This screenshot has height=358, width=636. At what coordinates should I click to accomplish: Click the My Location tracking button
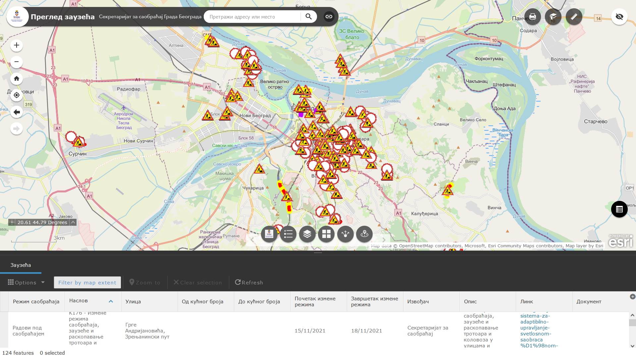(x=16, y=95)
